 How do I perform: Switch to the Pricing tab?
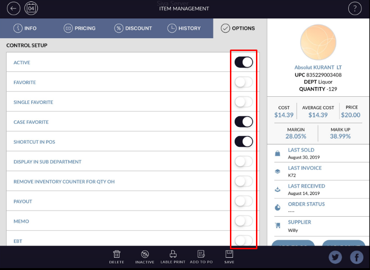(79, 28)
